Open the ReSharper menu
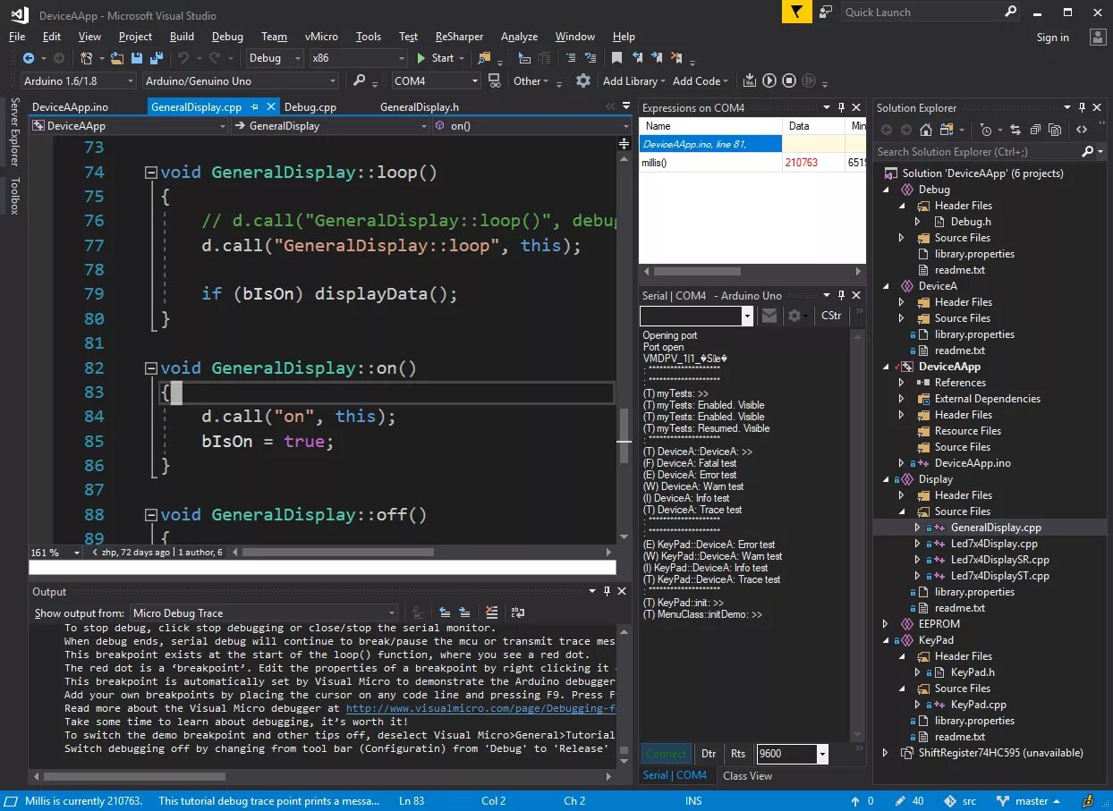Viewport: 1113px width, 811px height. 459,37
